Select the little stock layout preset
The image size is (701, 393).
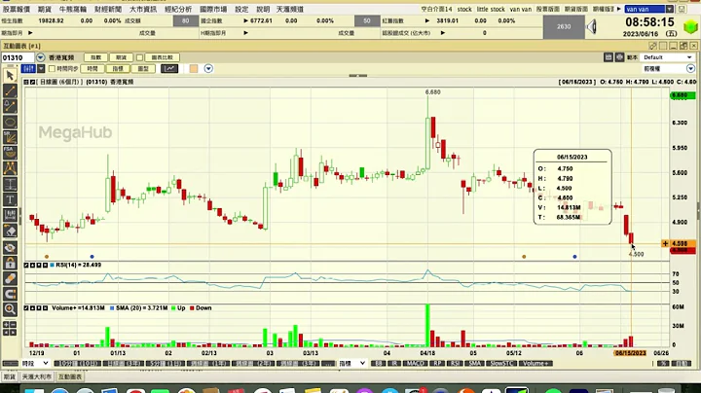tap(491, 9)
